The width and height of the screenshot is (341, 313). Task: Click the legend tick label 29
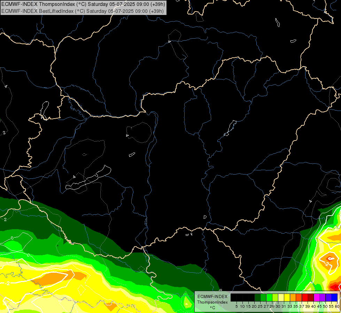(x=272, y=306)
